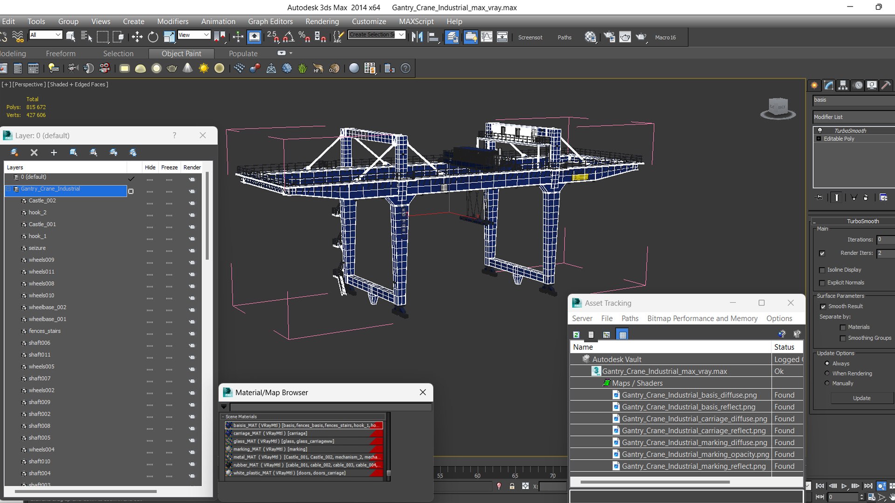Open the Rendering menu
The image size is (895, 503).
322,21
